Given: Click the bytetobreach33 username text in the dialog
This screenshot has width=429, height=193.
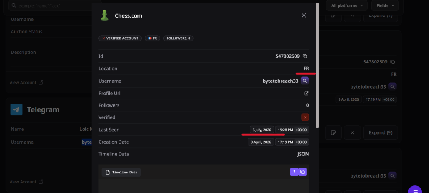Looking at the screenshot, I should coord(280,81).
